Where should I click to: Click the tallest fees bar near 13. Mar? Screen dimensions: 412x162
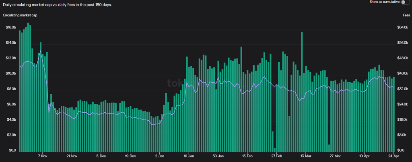302,91
